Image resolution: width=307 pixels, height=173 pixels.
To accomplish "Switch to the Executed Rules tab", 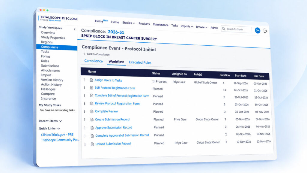I will pos(140,62).
